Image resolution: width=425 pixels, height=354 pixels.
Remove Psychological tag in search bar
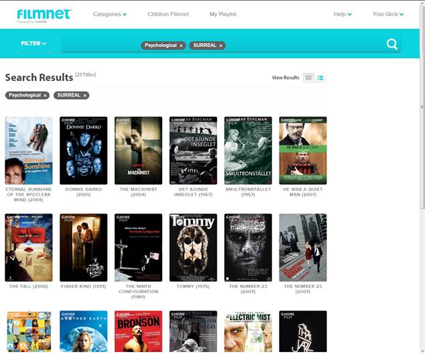(x=181, y=46)
